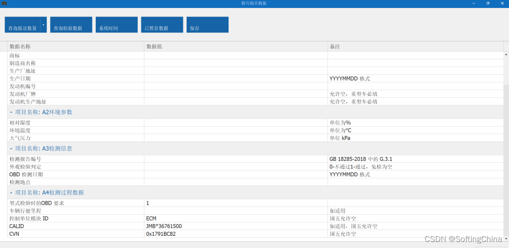The height and width of the screenshot is (248, 509).
Task: Select the 制造商名称 row name
Action: point(23,63)
